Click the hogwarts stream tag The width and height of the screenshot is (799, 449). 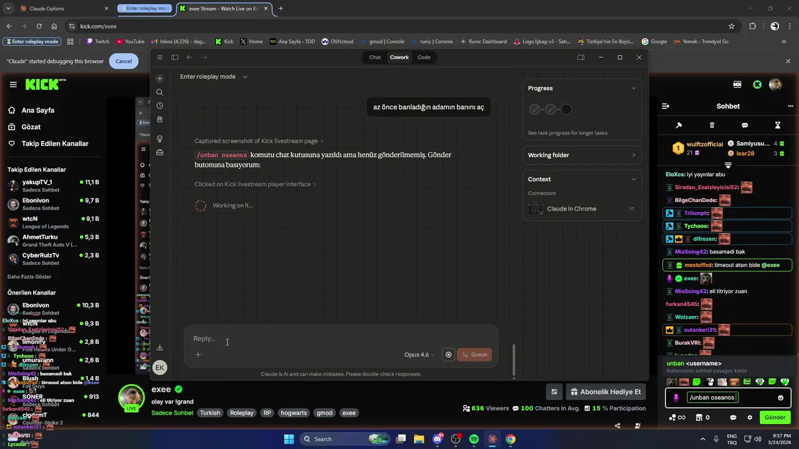tap(293, 413)
